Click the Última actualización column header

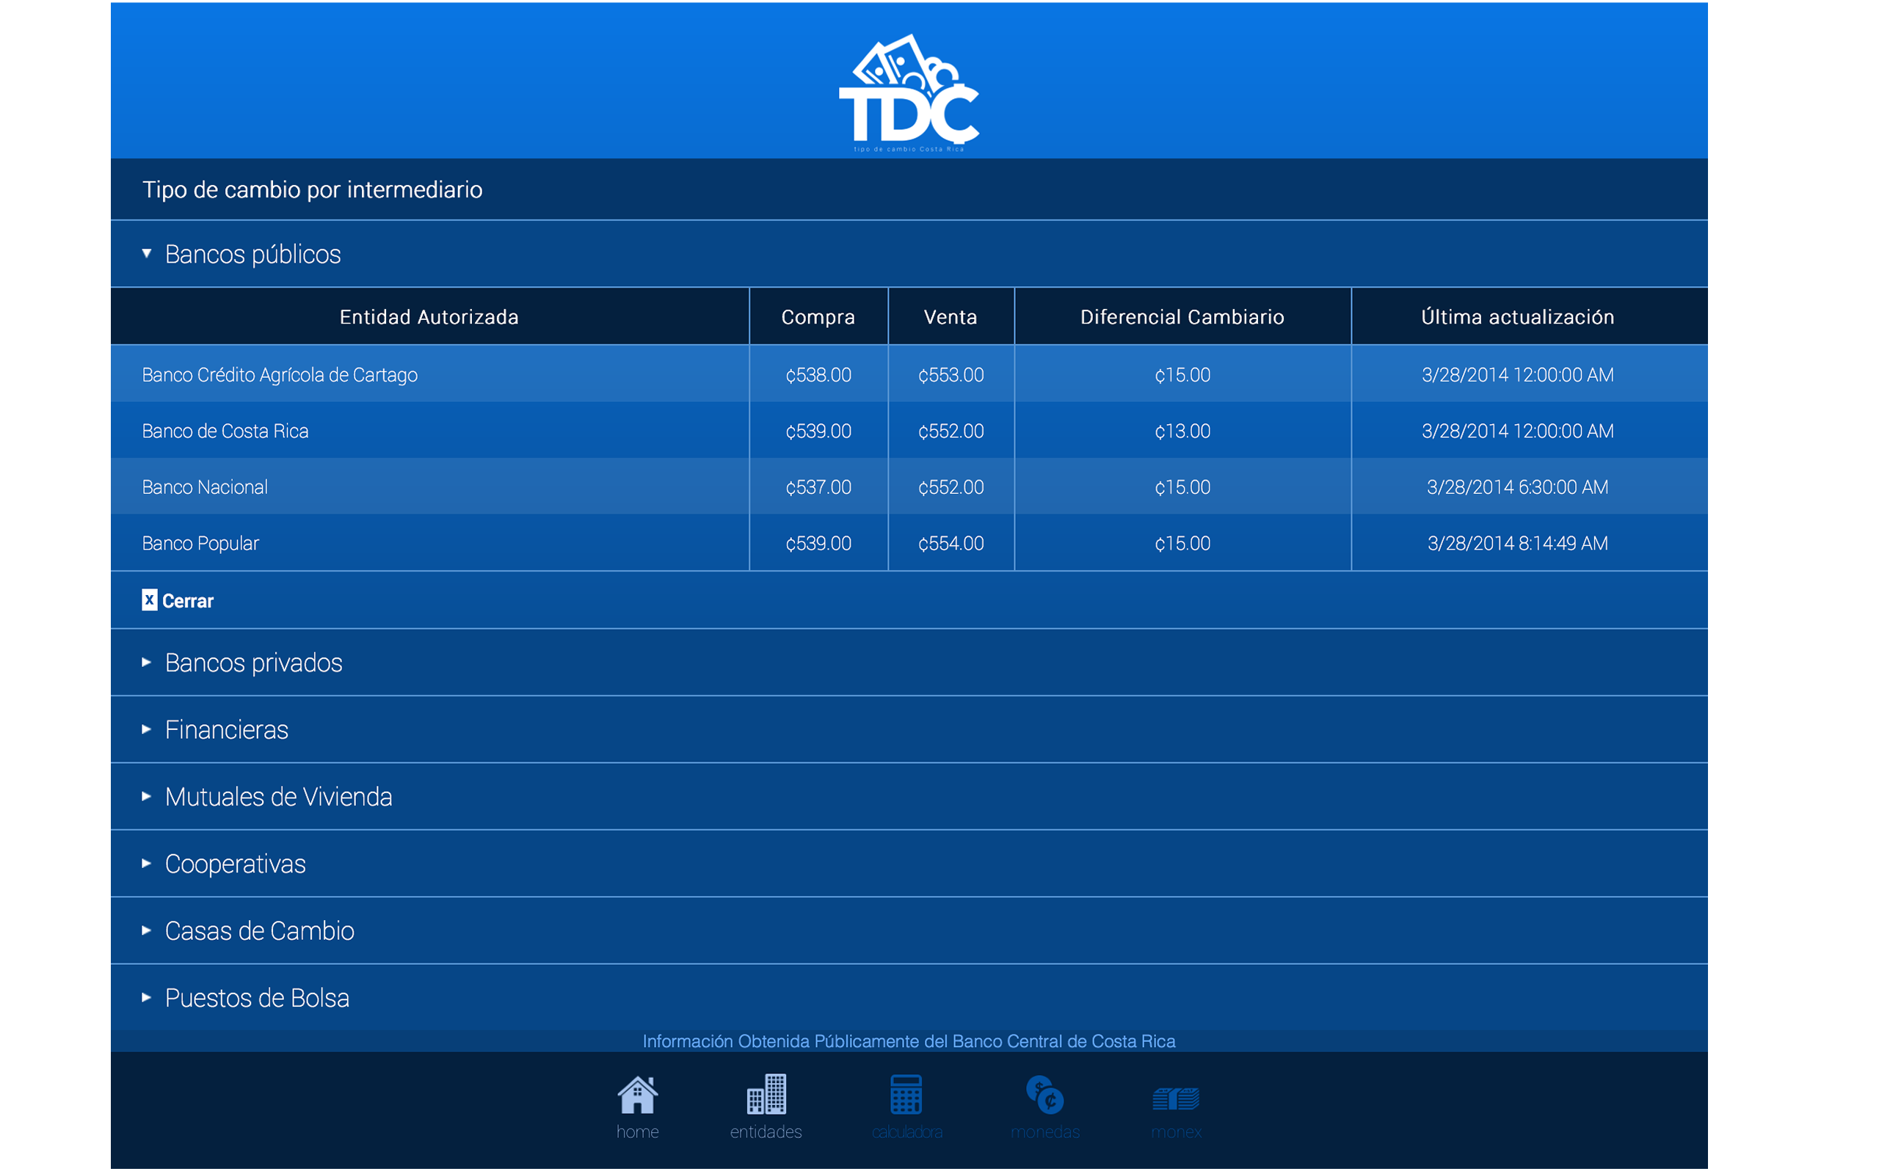coord(1517,317)
